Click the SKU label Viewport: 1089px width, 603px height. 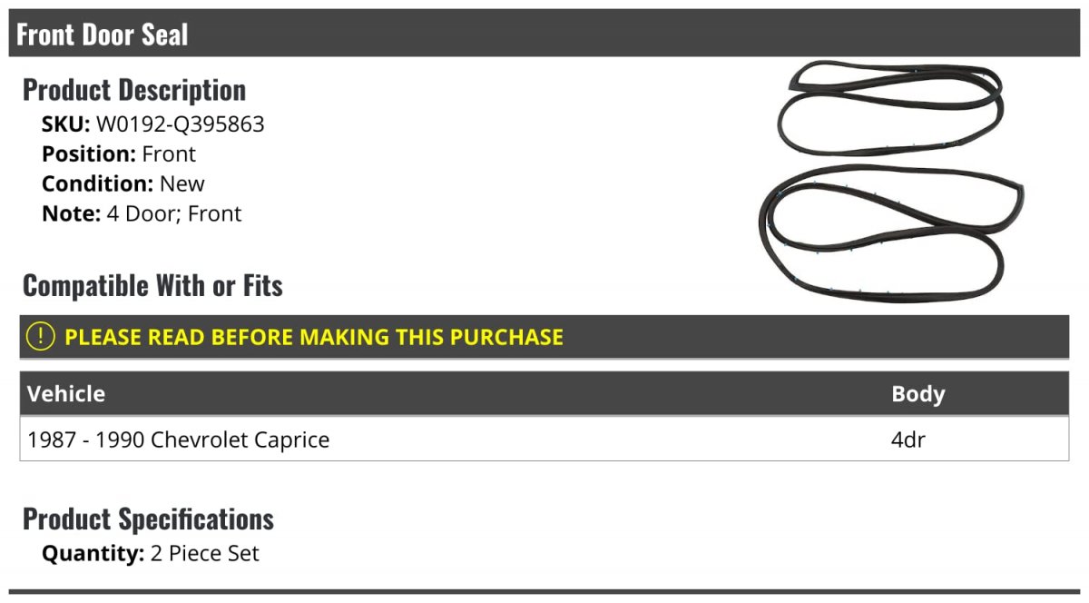(x=66, y=124)
